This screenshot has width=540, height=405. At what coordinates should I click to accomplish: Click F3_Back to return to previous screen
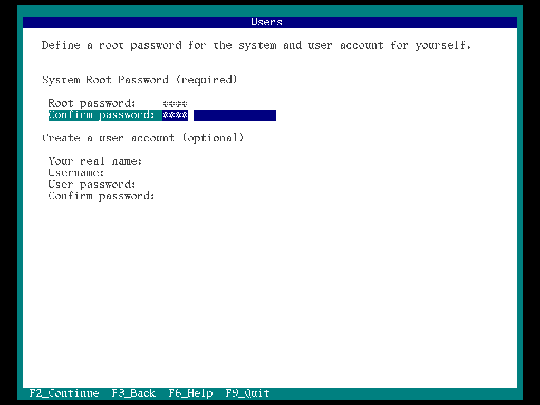click(133, 393)
